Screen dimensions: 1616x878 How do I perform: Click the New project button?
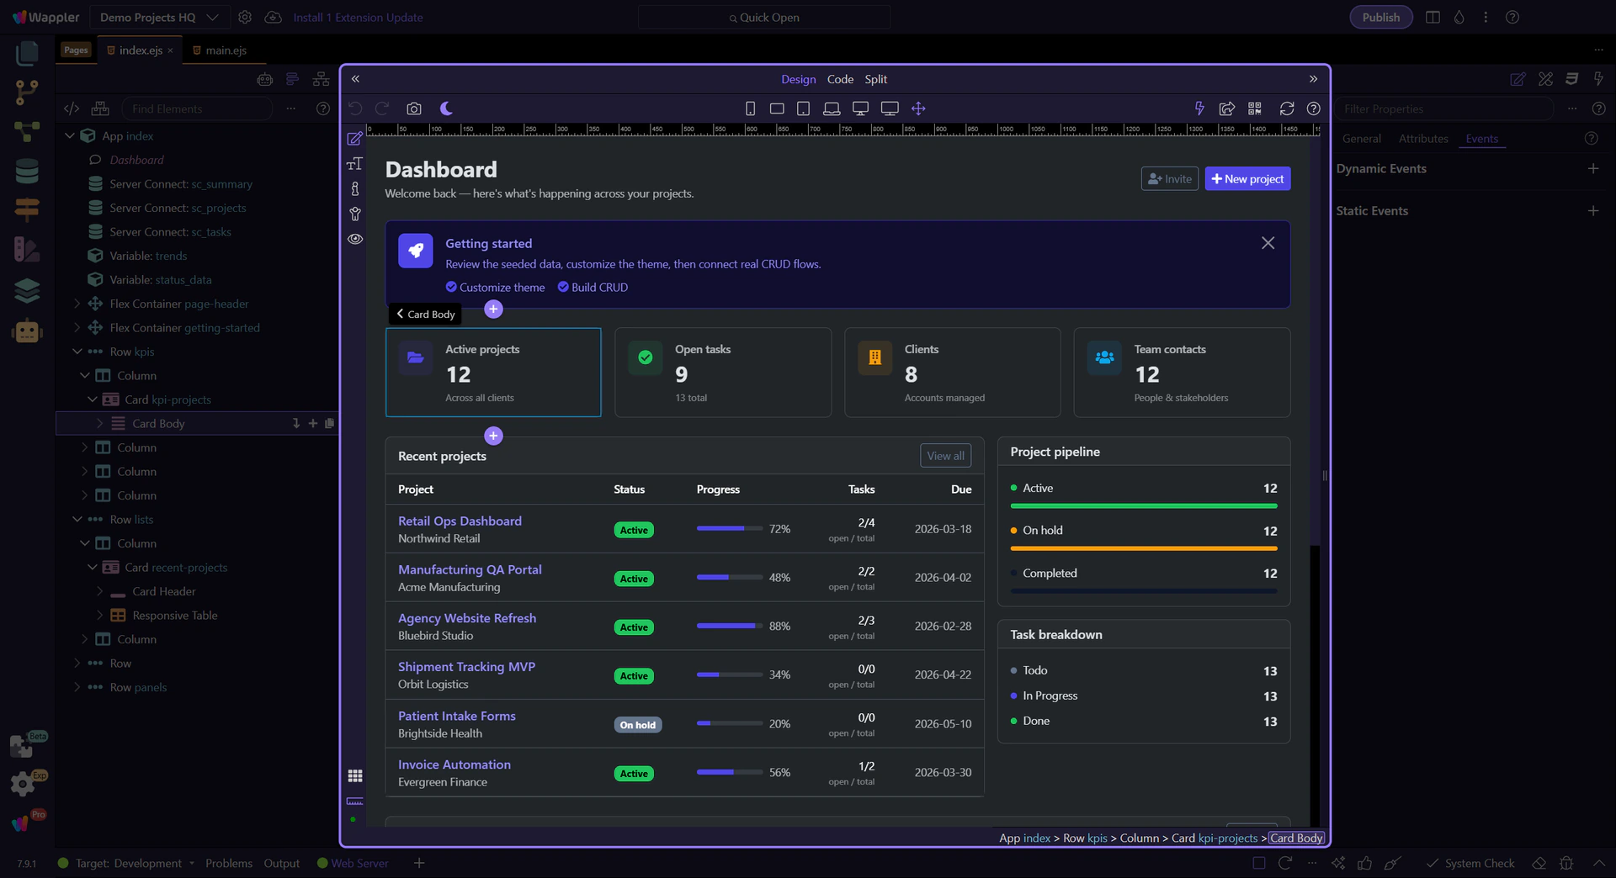tap(1247, 178)
